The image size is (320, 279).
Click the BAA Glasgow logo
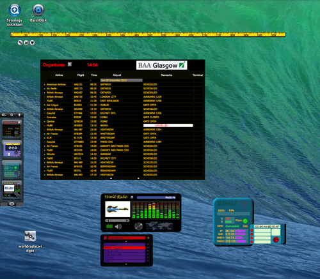(162, 65)
